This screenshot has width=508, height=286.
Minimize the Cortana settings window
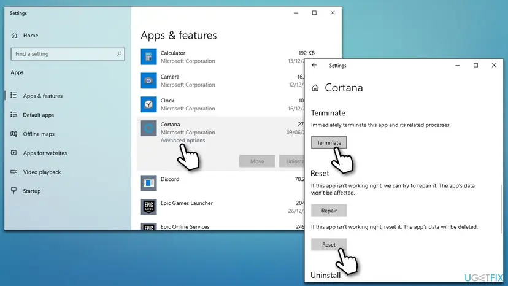(x=458, y=65)
